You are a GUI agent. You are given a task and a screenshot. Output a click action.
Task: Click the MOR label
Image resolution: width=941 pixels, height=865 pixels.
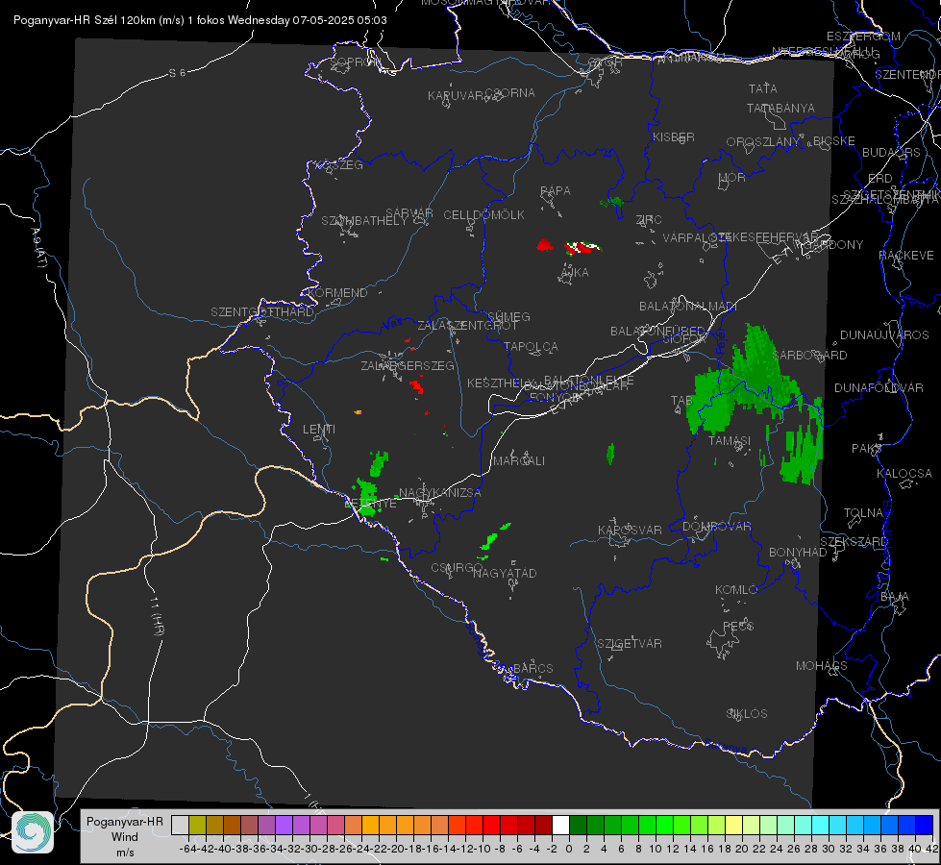pos(732,178)
